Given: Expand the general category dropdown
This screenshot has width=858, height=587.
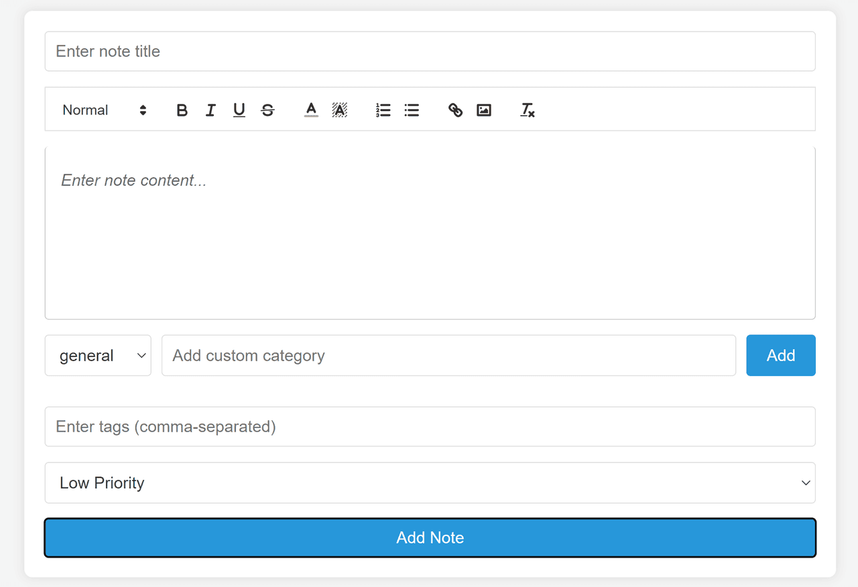Looking at the screenshot, I should click(x=98, y=356).
